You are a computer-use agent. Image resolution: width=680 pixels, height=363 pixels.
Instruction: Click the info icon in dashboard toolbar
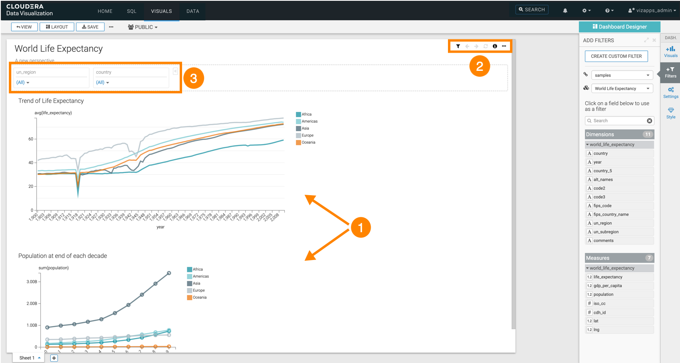(x=495, y=46)
